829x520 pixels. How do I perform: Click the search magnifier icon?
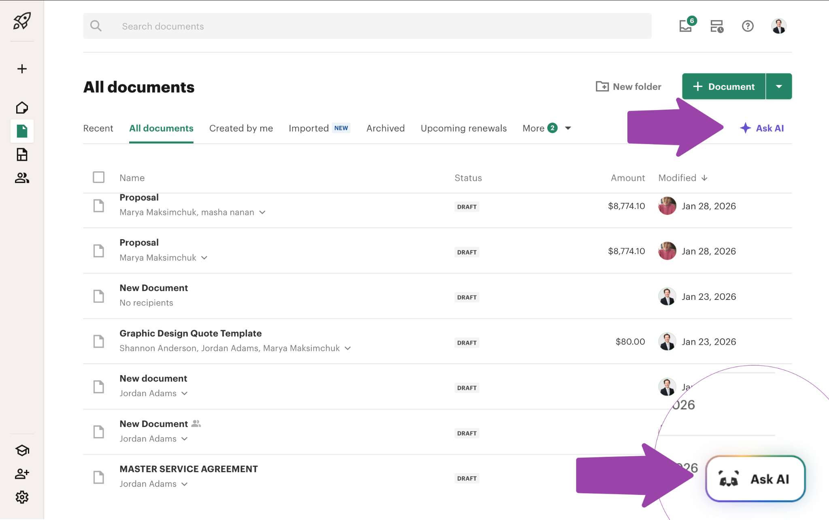pyautogui.click(x=96, y=26)
